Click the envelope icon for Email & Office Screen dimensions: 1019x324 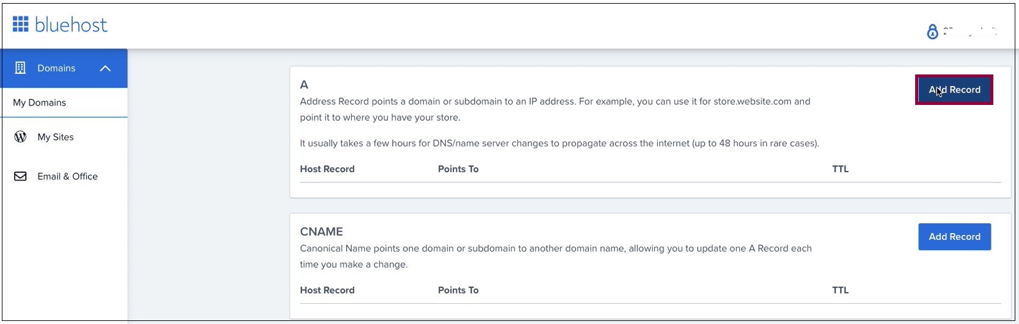click(20, 176)
